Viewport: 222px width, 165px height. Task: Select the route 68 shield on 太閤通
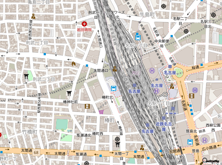coord(36,152)
